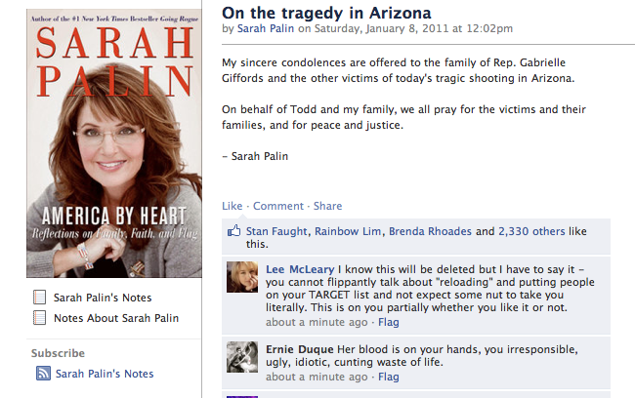Like the Arizona tragedy note
The image size is (635, 398).
(x=233, y=206)
